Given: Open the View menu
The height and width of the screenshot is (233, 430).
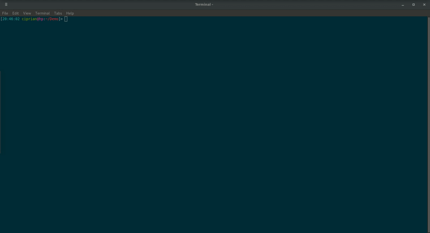Looking at the screenshot, I should (x=27, y=13).
